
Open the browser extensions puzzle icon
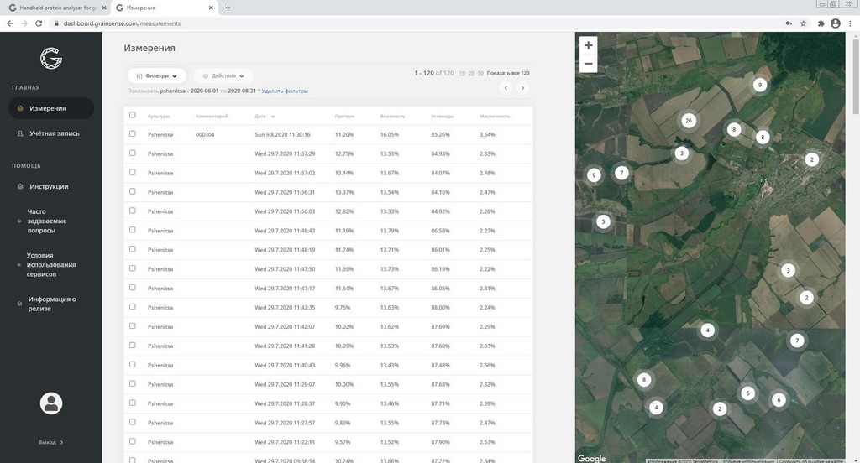pyautogui.click(x=820, y=23)
